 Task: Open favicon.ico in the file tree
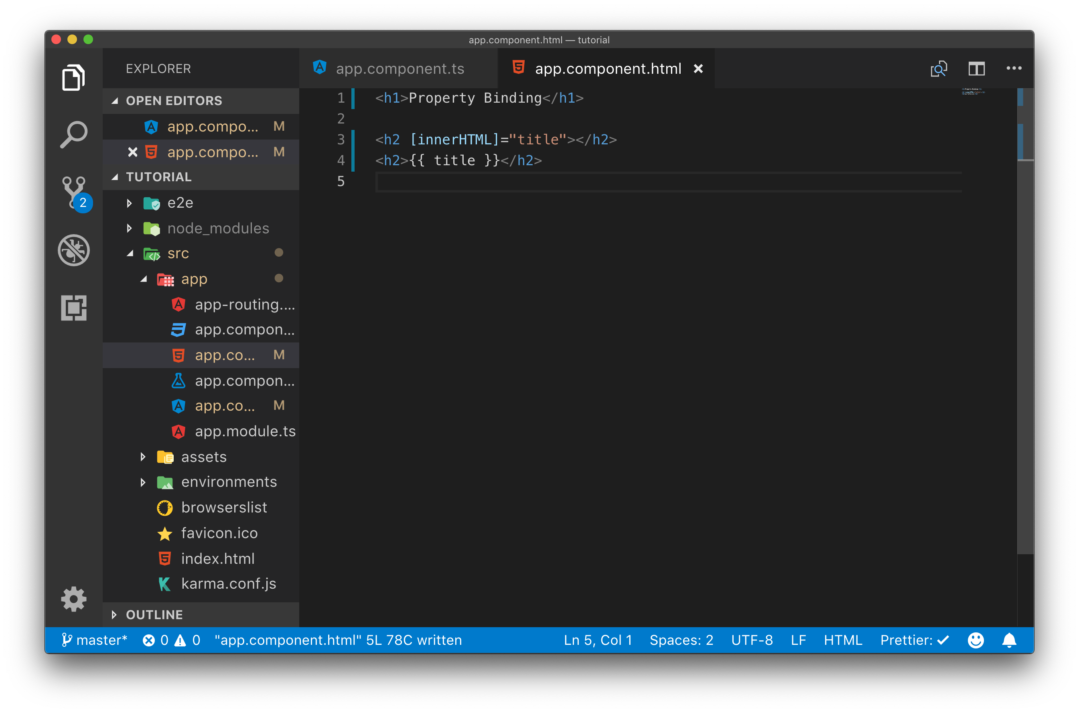pos(201,533)
